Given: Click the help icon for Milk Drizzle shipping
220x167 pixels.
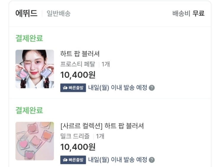Looking at the screenshot, I should tap(152, 160).
